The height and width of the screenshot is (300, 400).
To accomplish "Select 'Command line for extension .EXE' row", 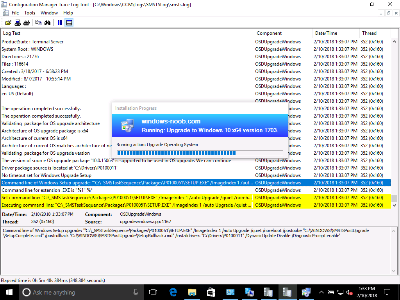I will pyautogui.click(x=196, y=190).
